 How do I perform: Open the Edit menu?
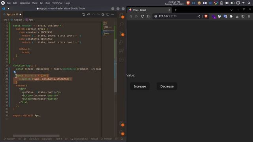[x=15, y=3]
